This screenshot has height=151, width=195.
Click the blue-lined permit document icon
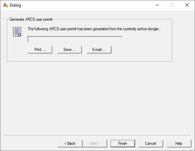coord(17,32)
